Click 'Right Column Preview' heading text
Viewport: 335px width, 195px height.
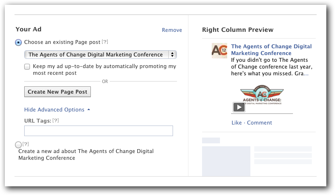click(x=237, y=29)
